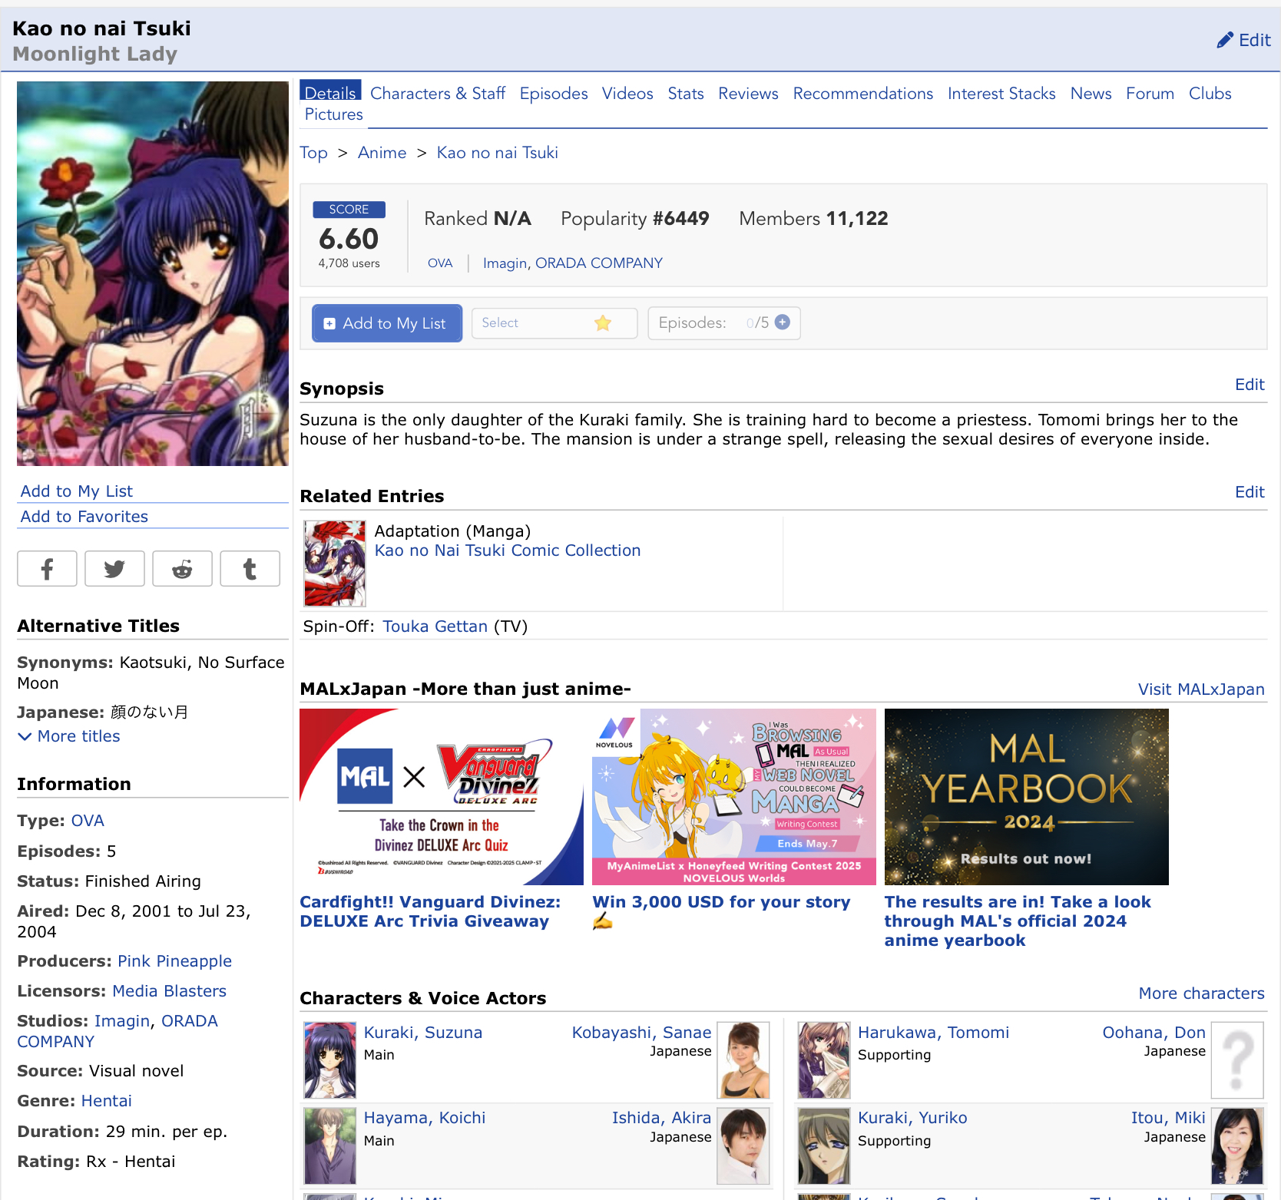Go to the Top breadcrumb link

[313, 153]
